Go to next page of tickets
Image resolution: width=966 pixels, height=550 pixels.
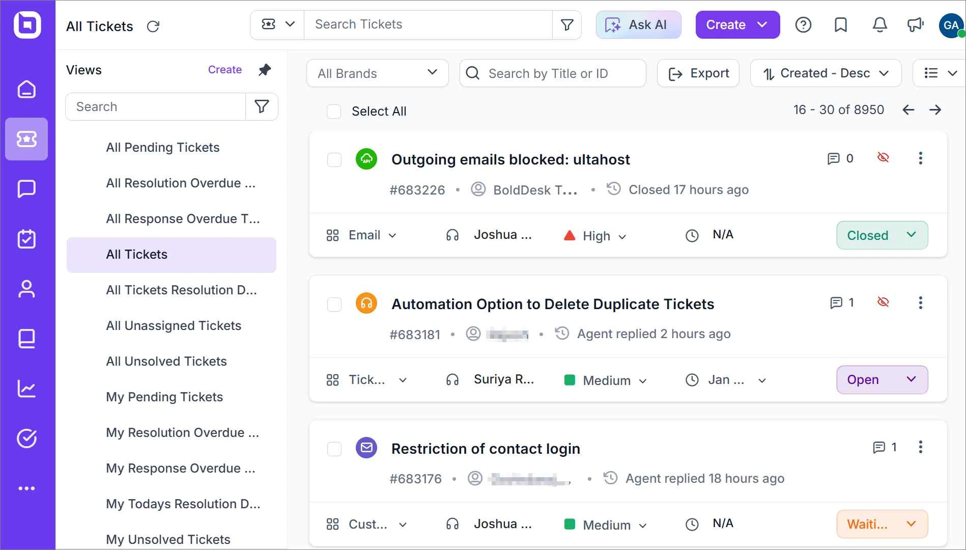pos(935,110)
